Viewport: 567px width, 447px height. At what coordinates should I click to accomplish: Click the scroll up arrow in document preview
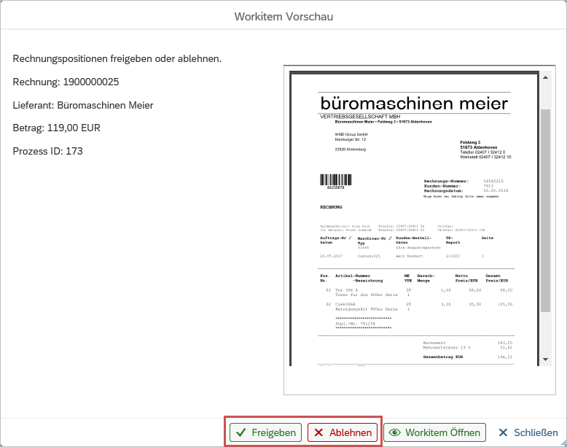point(545,77)
